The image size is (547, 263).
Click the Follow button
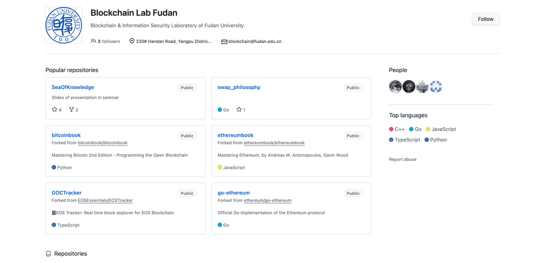coord(485,19)
